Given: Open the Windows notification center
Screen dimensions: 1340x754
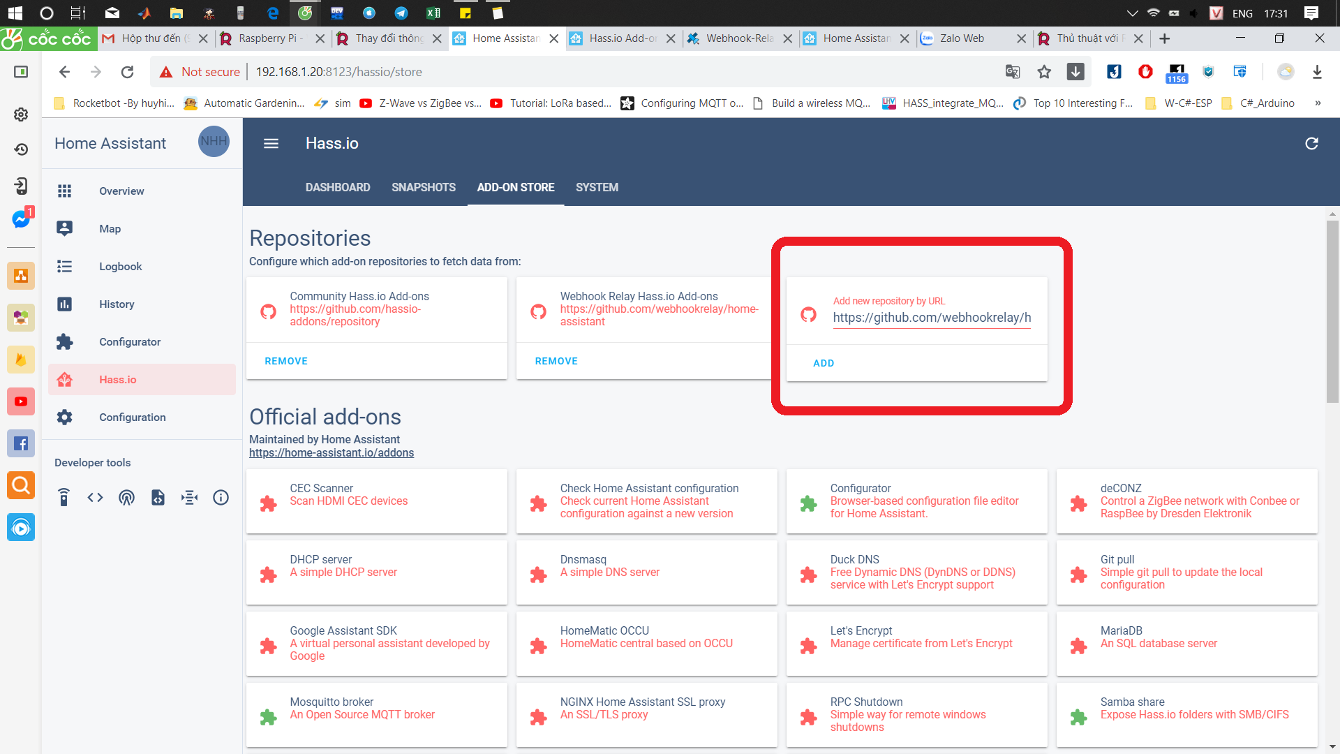Looking at the screenshot, I should click(x=1311, y=13).
